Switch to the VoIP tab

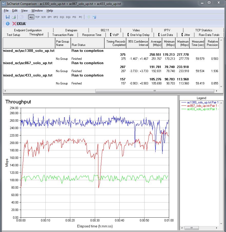115,35
